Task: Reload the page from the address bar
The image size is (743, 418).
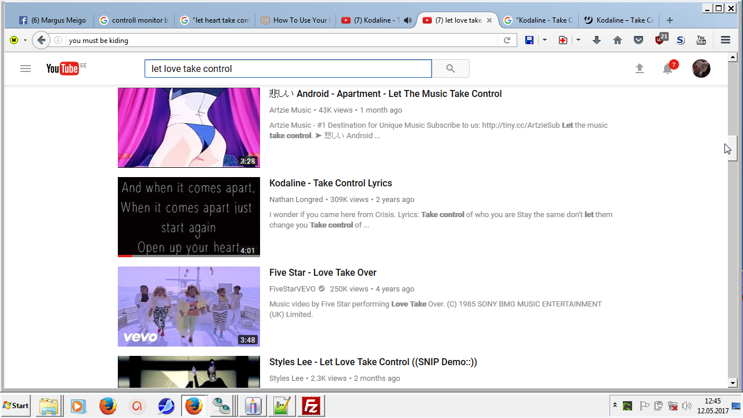Action: 507,40
